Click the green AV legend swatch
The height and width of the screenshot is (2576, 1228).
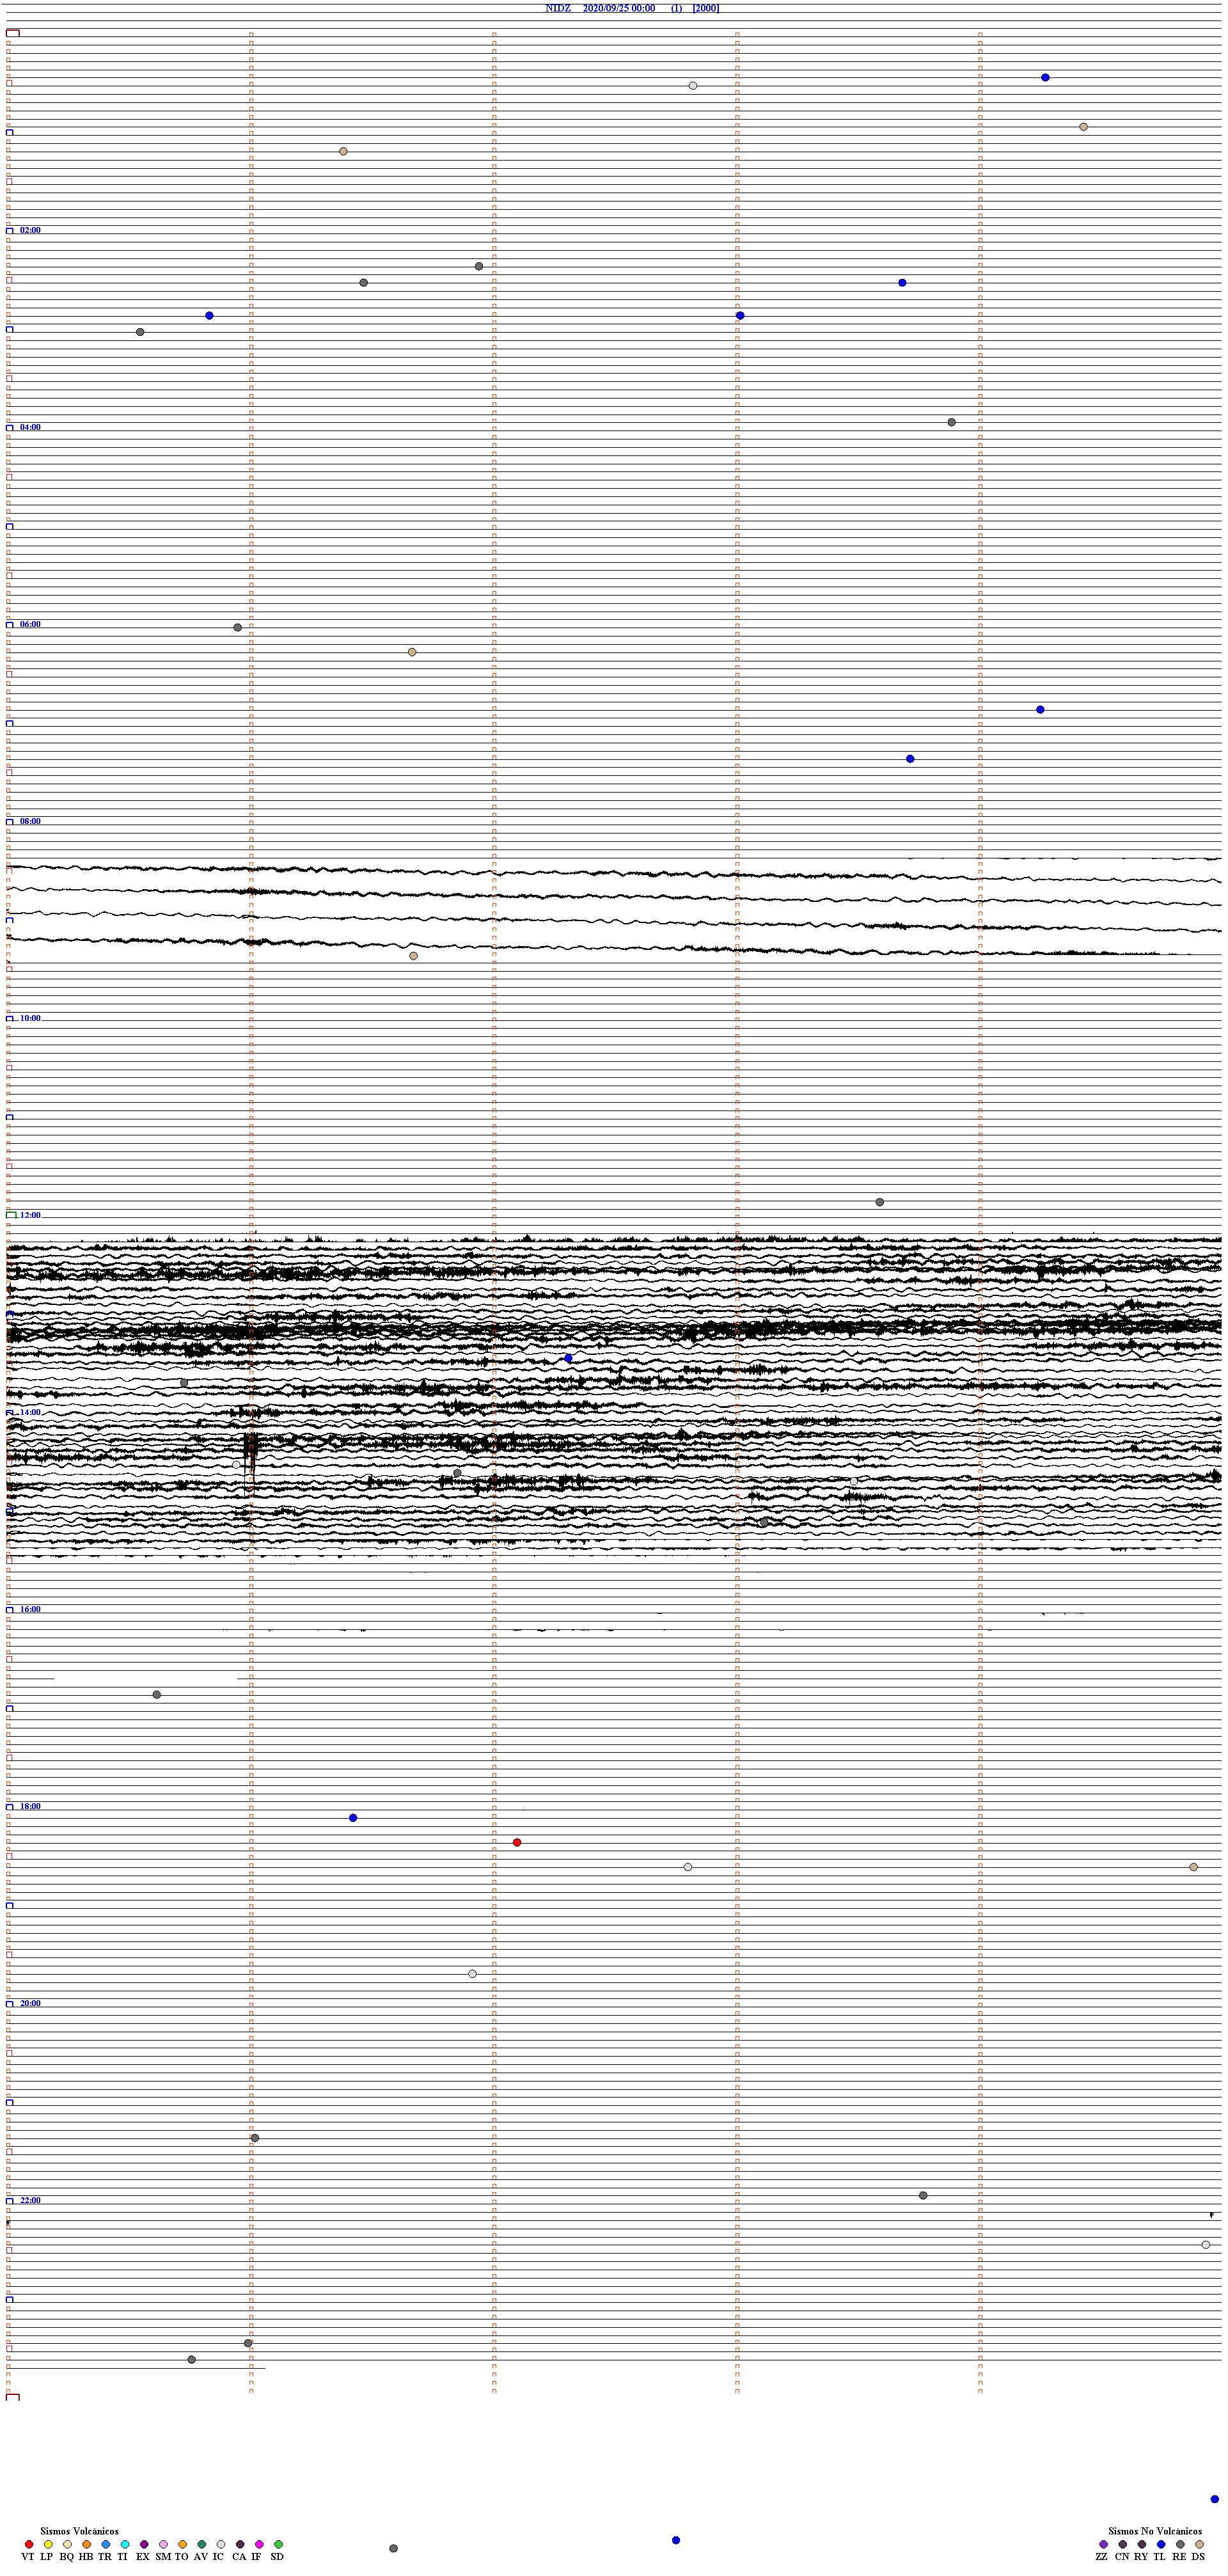(202, 2544)
